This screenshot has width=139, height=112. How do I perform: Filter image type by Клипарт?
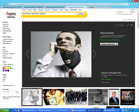(5, 52)
